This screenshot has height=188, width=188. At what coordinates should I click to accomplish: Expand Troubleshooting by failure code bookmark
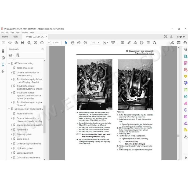coord(11,79)
